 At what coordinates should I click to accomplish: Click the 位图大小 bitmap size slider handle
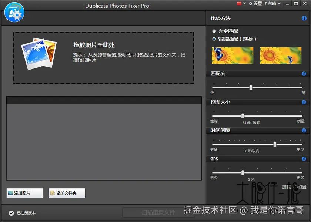pyautogui.click(x=243, y=115)
